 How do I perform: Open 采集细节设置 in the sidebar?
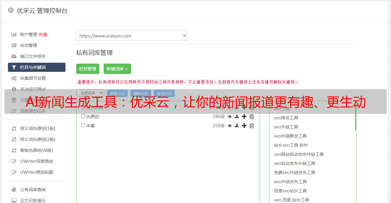click(x=33, y=78)
